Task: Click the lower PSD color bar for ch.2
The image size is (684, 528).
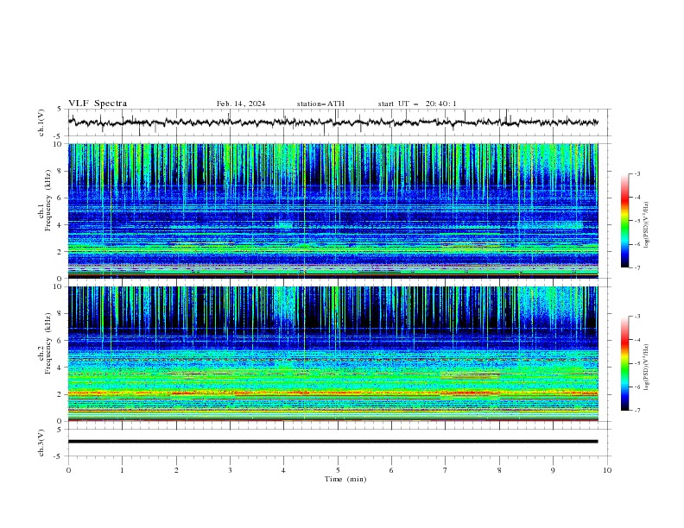Action: [624, 363]
